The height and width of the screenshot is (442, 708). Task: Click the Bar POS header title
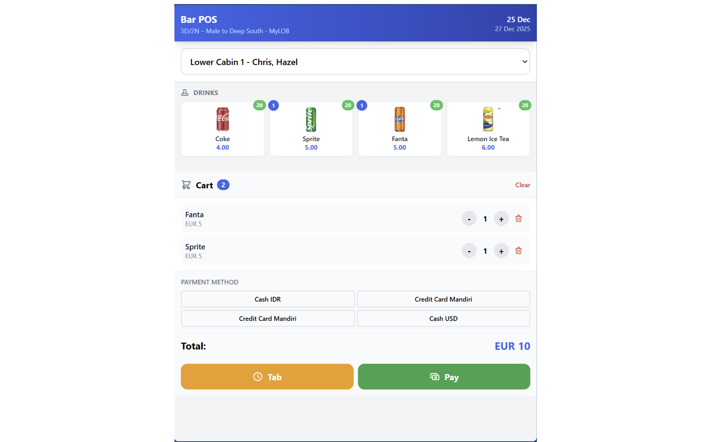click(199, 20)
